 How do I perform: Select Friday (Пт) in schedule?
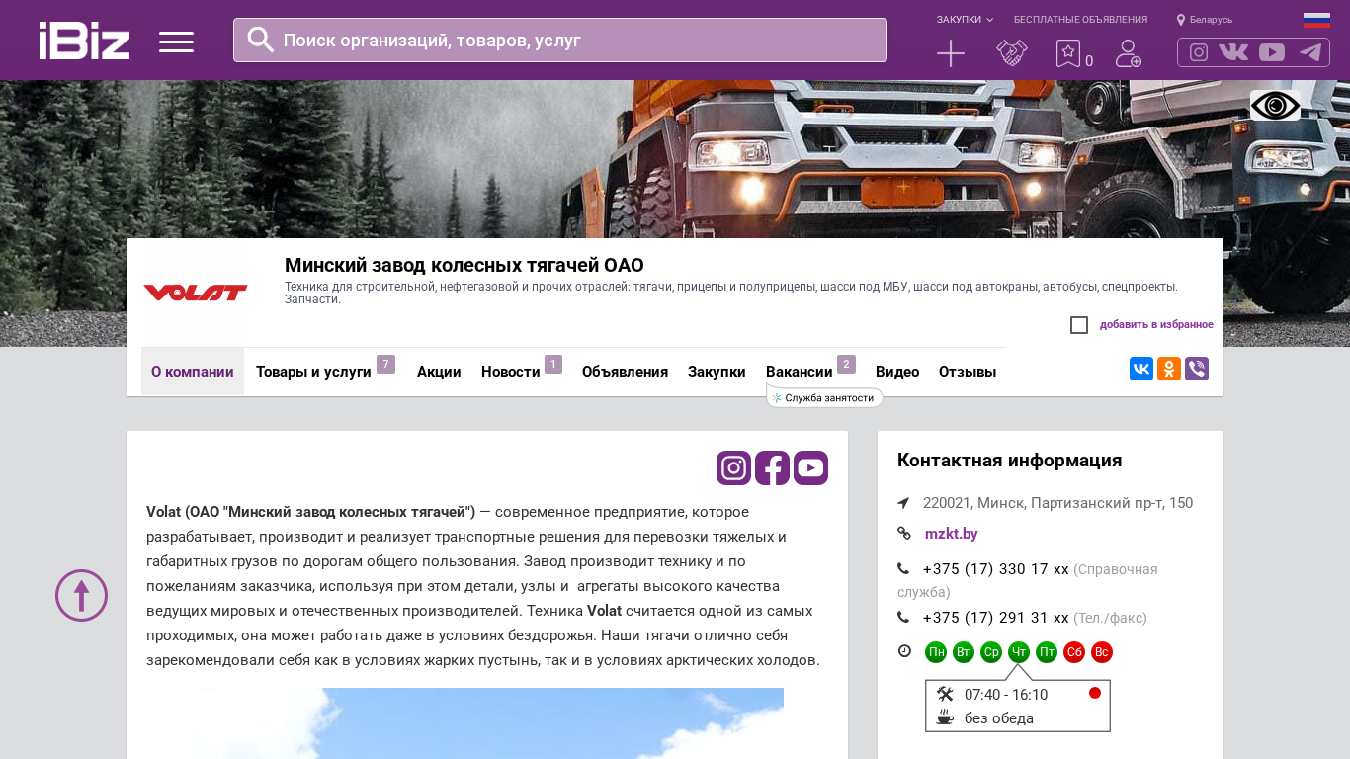point(1047,652)
